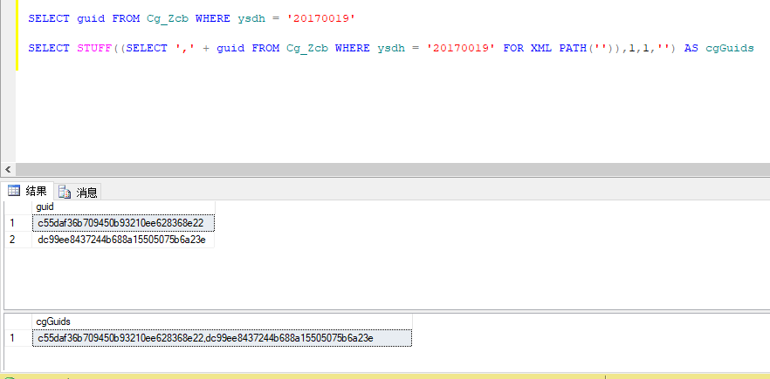Viewport: 770px width, 379px height.
Task: Click the editor horizontal scrollbar track
Action: [392, 170]
